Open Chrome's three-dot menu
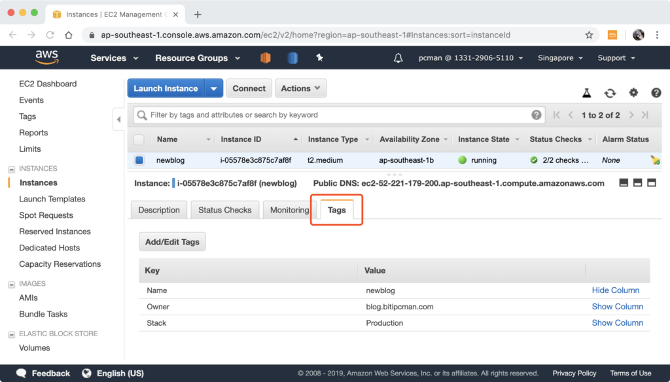The image size is (670, 382). 657,35
